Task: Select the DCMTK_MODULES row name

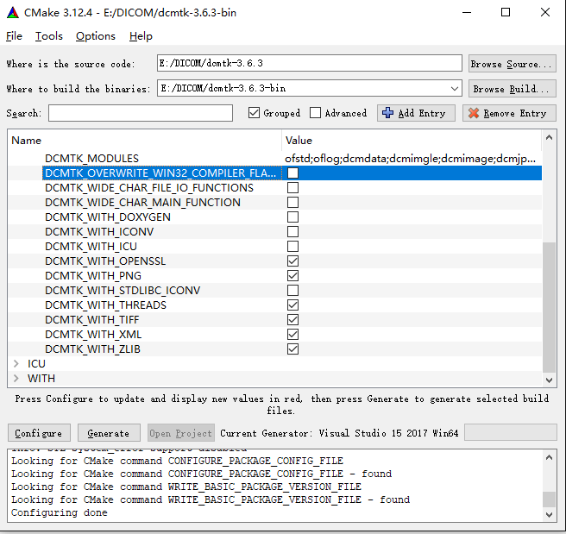Action: 91,159
